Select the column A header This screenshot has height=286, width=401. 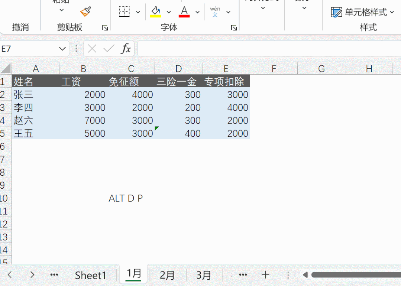click(36, 68)
